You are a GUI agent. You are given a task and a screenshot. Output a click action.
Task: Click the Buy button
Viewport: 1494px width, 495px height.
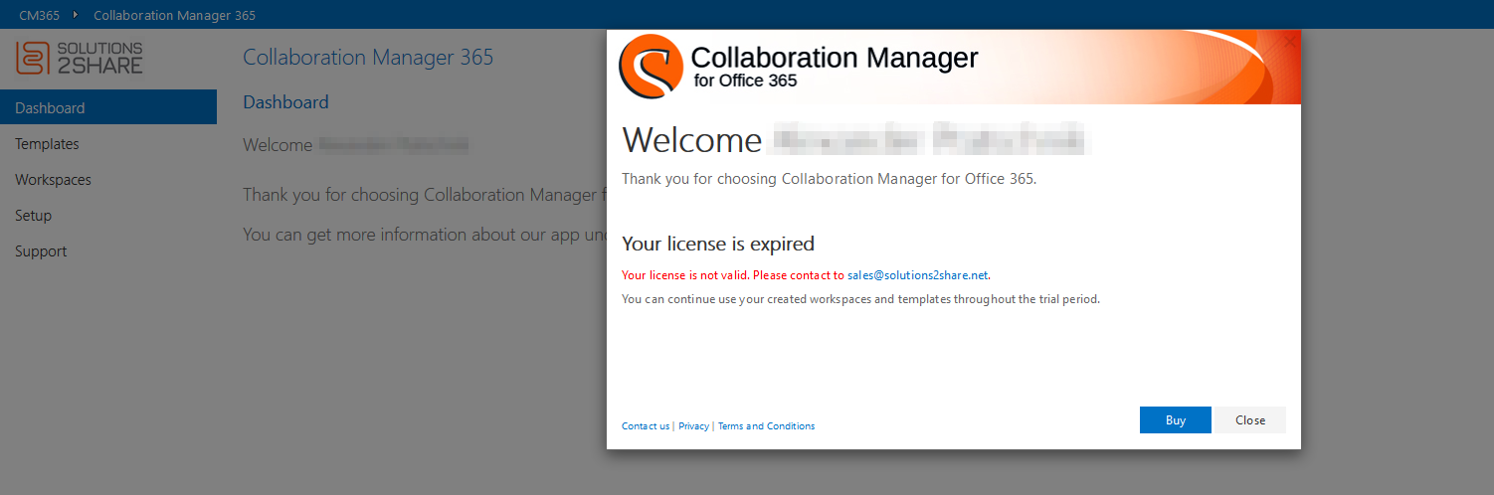click(x=1176, y=420)
